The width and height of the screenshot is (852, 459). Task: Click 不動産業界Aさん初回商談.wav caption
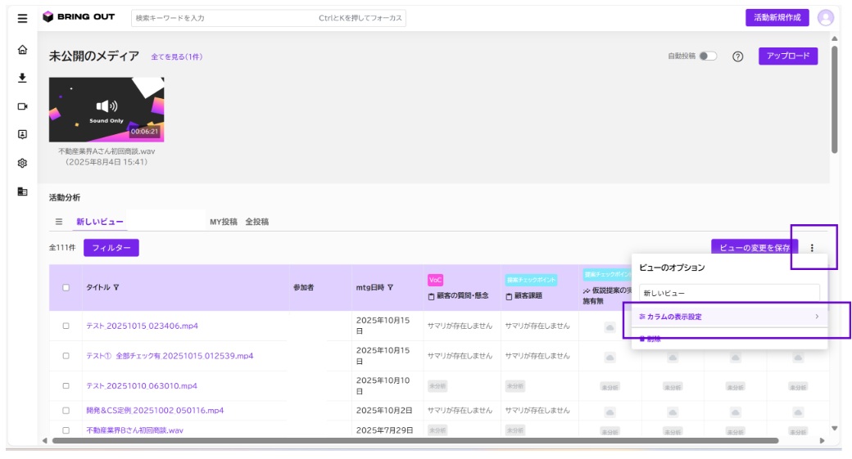coord(106,151)
